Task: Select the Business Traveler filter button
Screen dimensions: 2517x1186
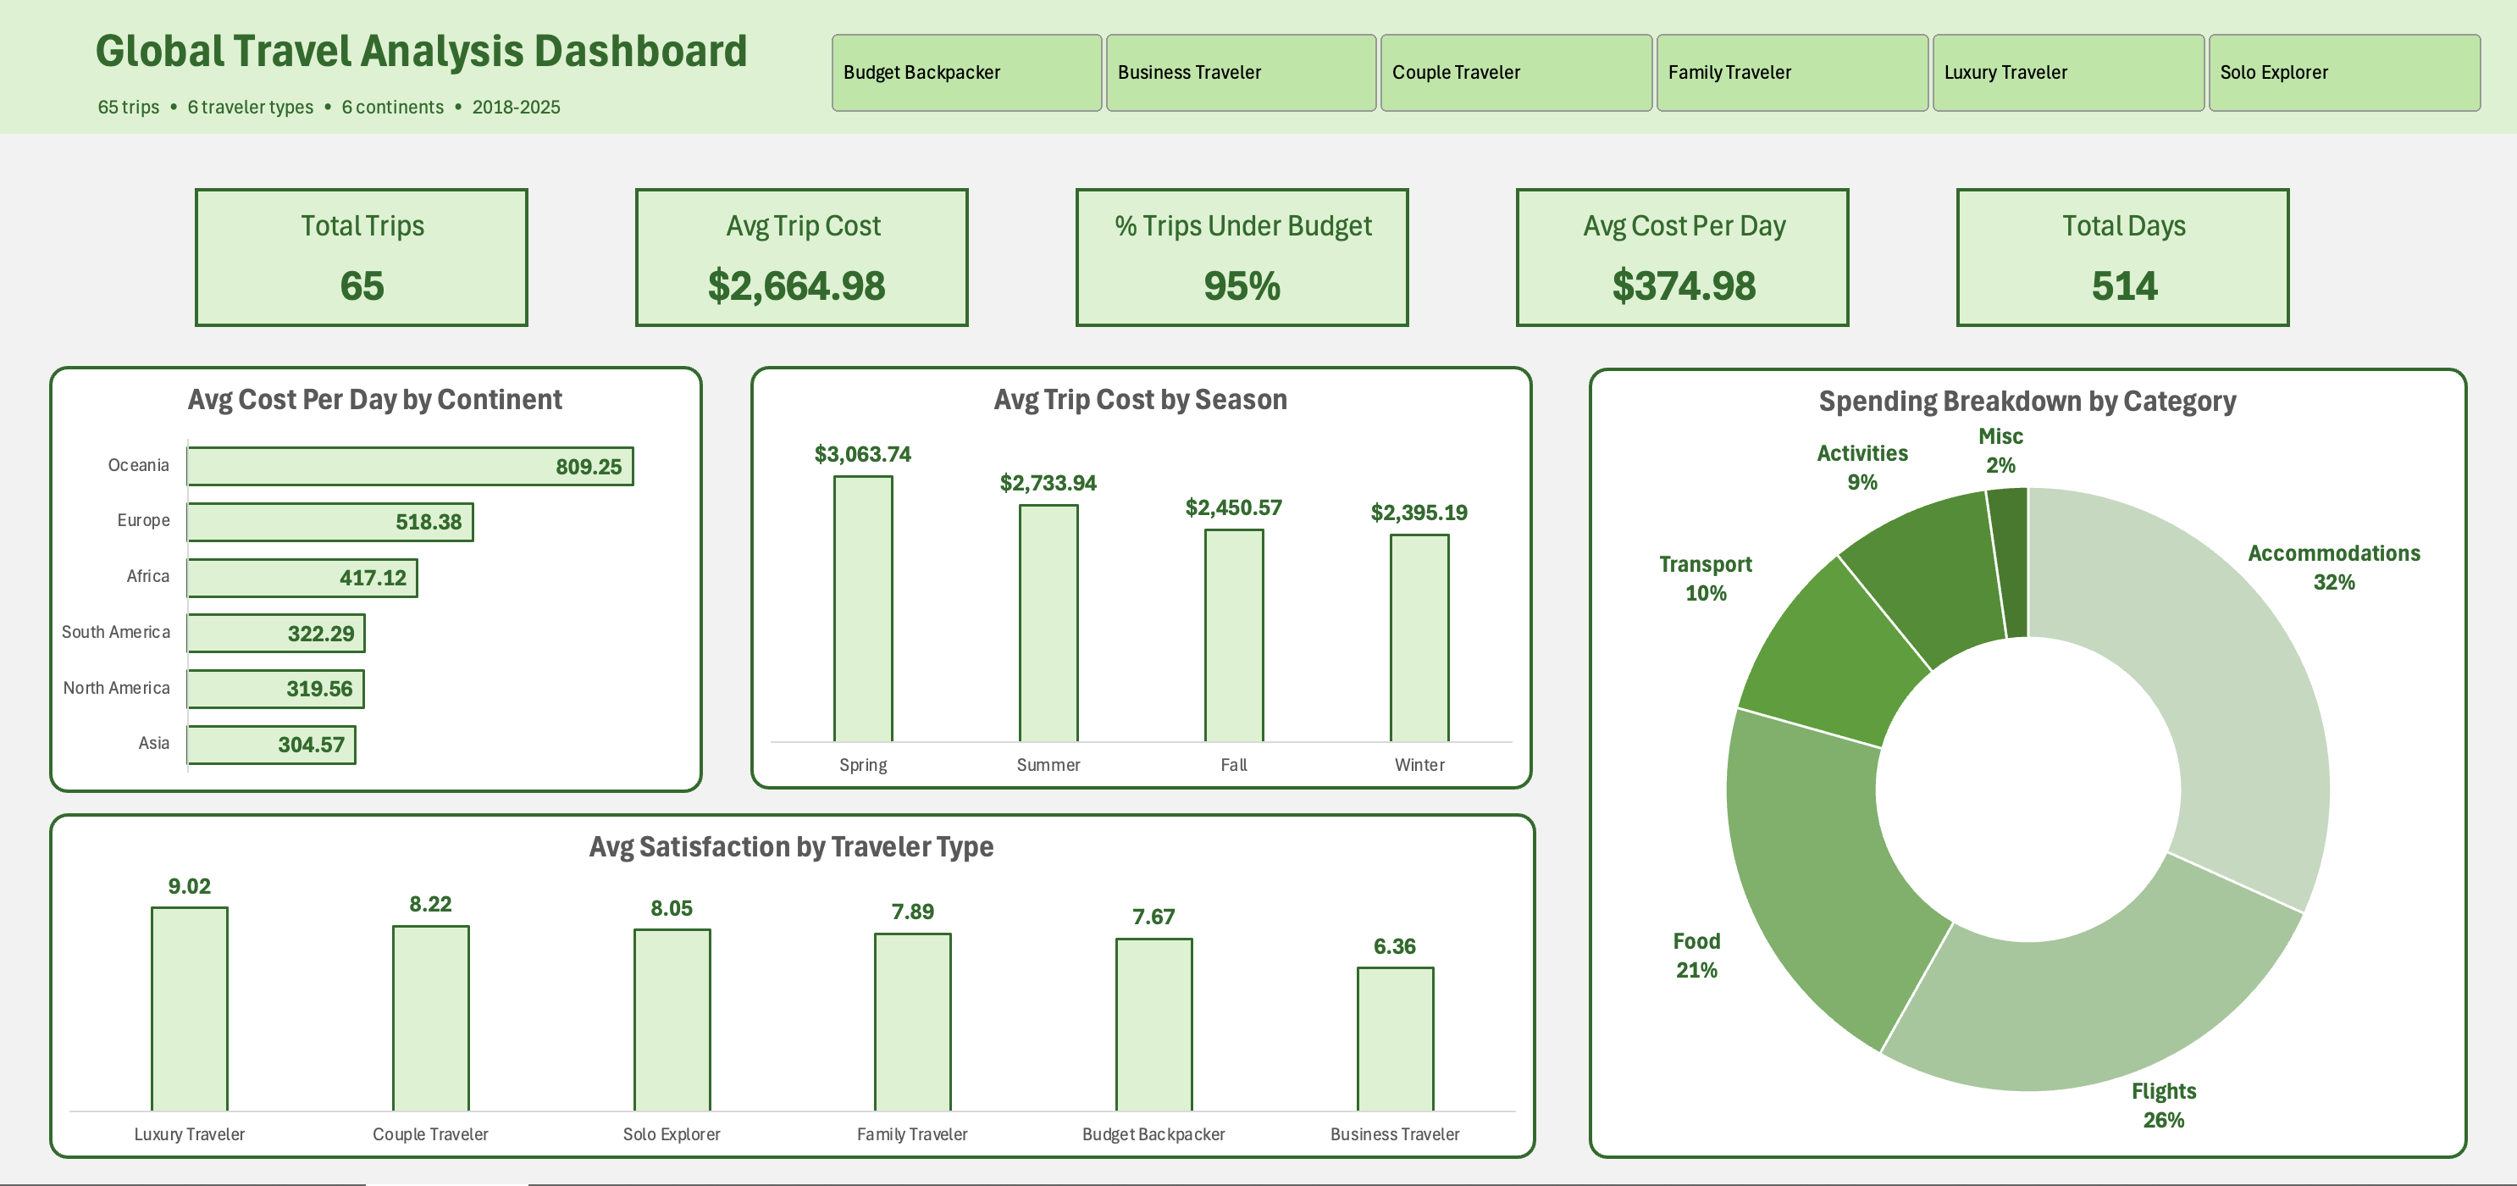Action: 1241,72
